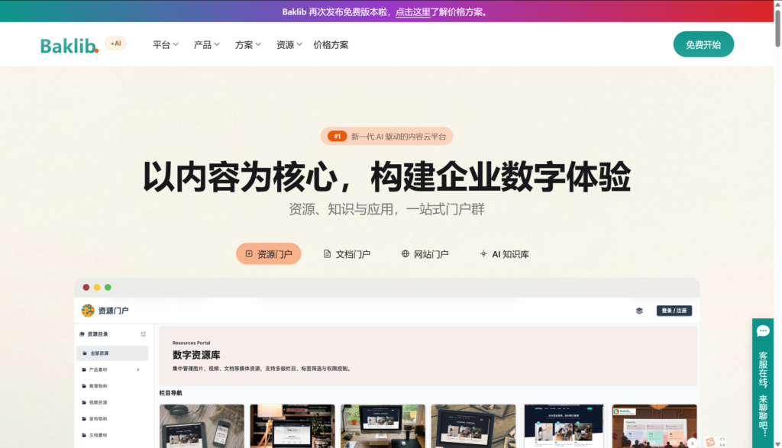
Task: Switch to the 文档门户 tab
Action: point(347,253)
